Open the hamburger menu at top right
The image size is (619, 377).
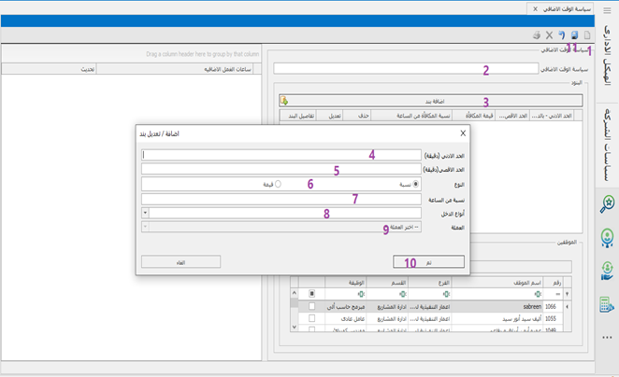coord(607,9)
